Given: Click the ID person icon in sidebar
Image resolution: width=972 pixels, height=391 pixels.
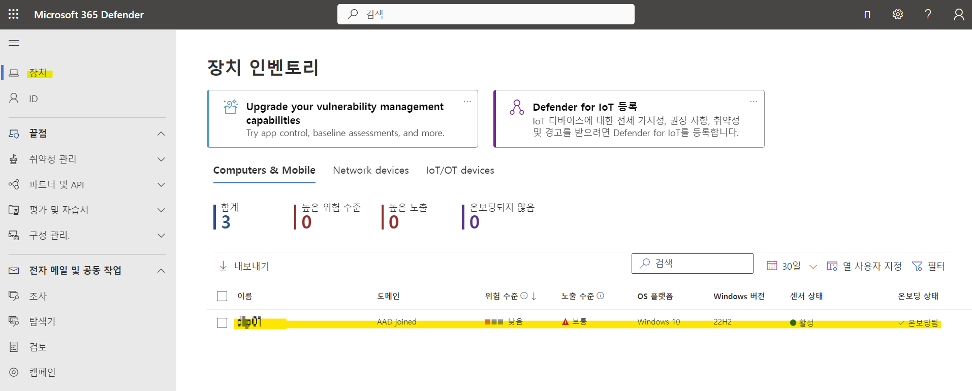Looking at the screenshot, I should click(14, 98).
